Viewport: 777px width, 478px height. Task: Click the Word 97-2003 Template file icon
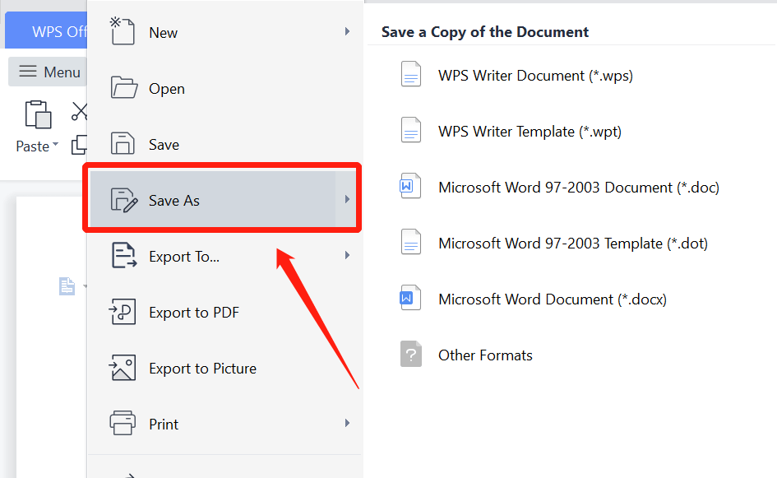pos(411,242)
